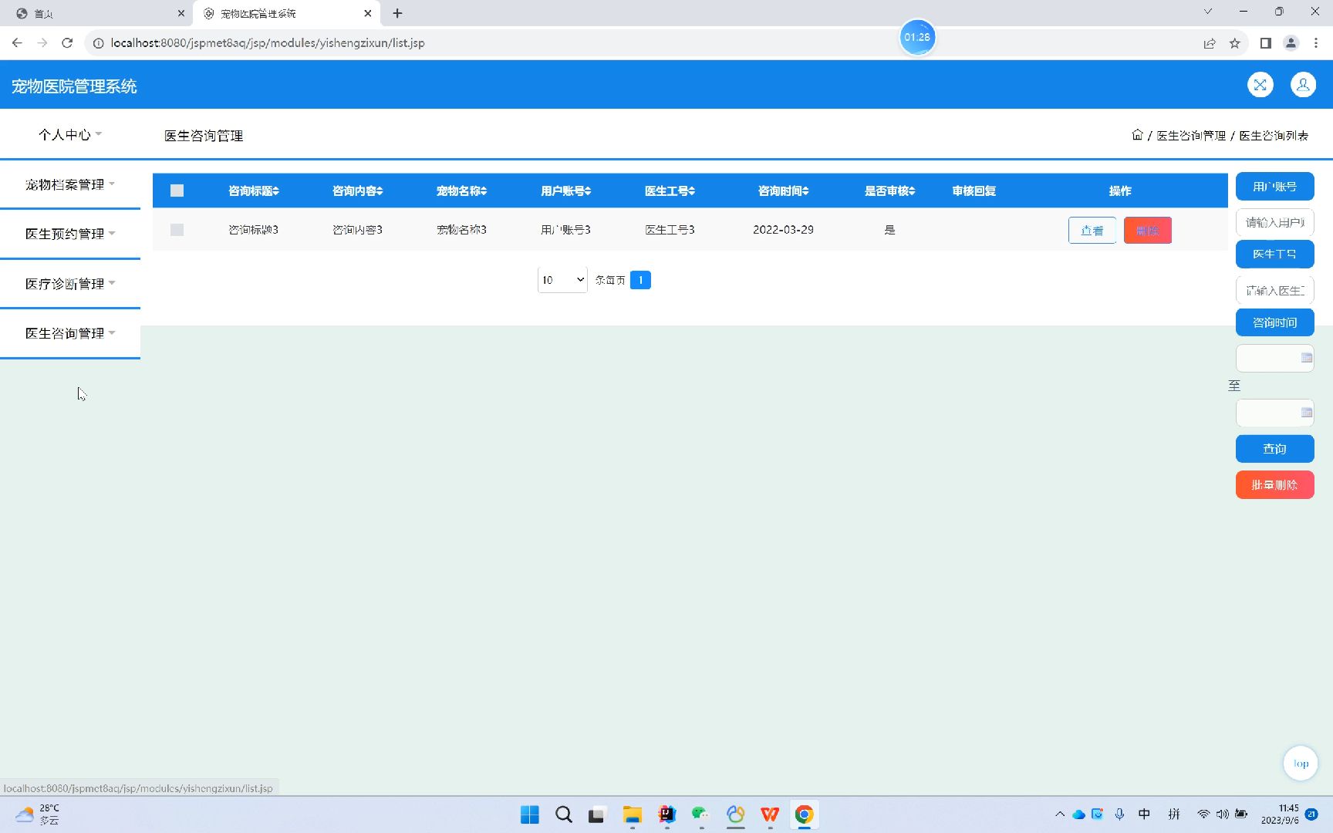Sort by 宠物名称 column header
Image resolution: width=1333 pixels, height=833 pixels.
point(461,191)
